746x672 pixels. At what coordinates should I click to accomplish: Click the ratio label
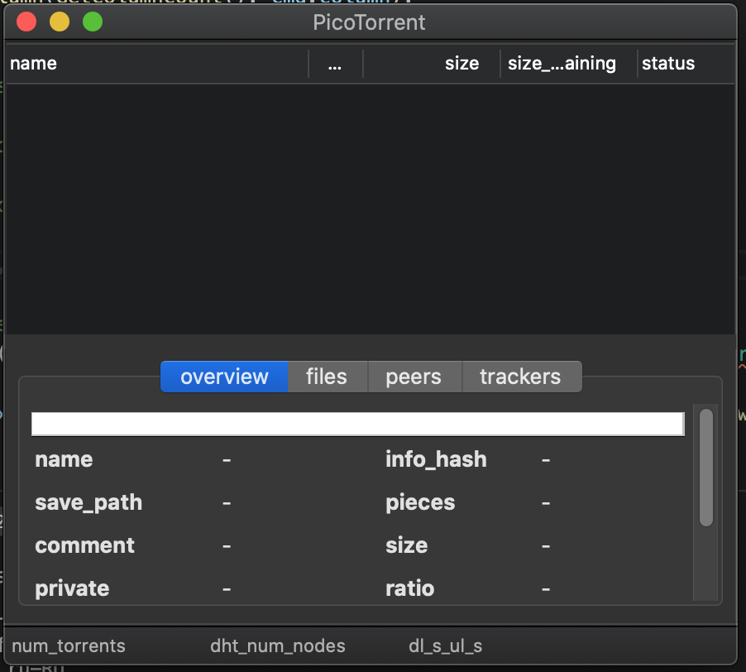[x=409, y=588]
